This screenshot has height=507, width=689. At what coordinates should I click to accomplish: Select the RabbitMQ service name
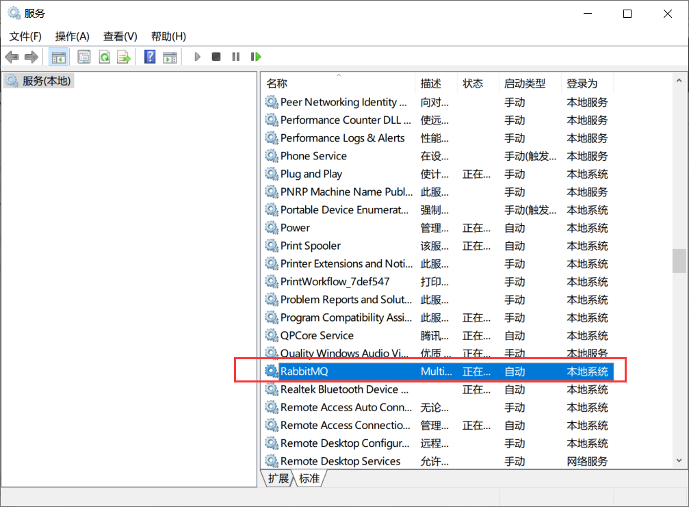(304, 372)
